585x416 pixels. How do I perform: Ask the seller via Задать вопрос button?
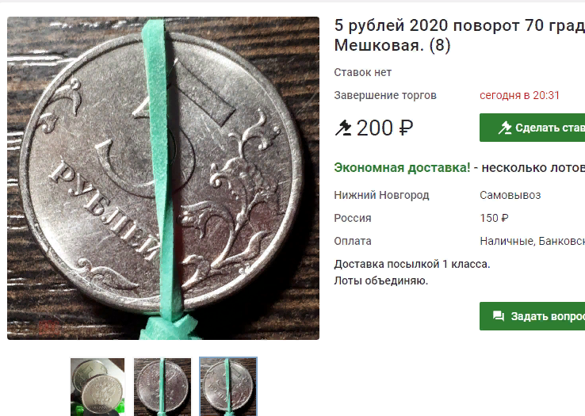pos(533,316)
